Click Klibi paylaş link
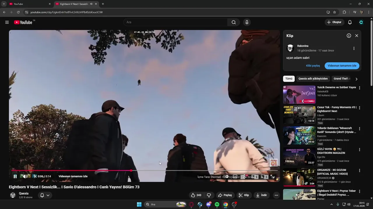Image resolution: width=373 pixels, height=209 pixels. [x=313, y=66]
